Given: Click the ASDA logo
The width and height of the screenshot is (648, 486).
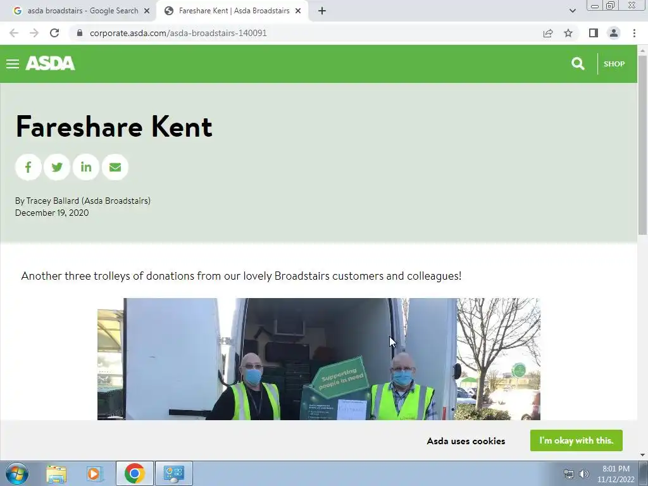Looking at the screenshot, I should tap(50, 63).
